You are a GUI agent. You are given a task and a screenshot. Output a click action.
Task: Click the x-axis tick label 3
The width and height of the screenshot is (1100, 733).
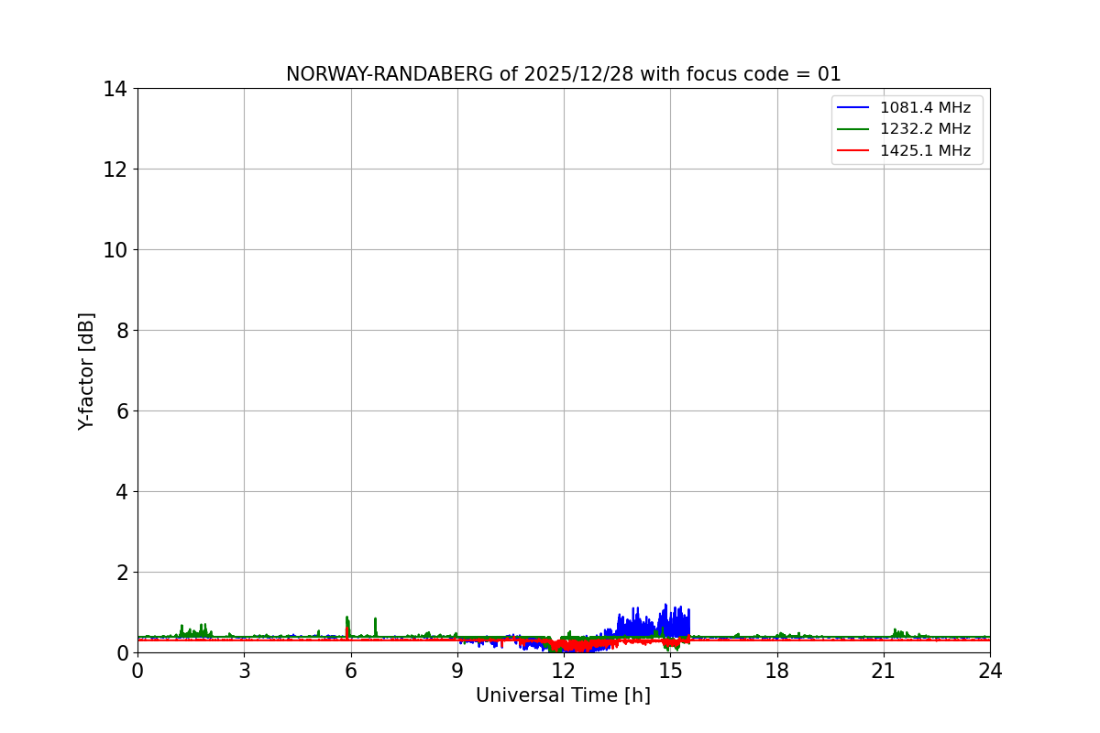(x=244, y=671)
